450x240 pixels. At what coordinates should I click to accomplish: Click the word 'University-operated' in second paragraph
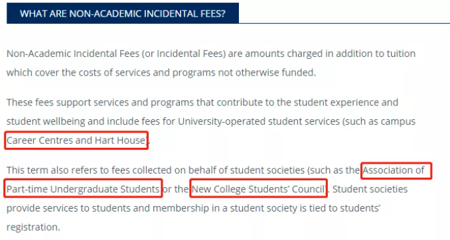click(222, 121)
